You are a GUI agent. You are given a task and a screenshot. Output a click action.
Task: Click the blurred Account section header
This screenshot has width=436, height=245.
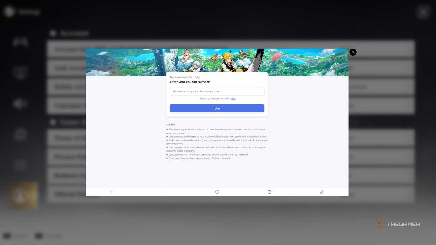75,33
